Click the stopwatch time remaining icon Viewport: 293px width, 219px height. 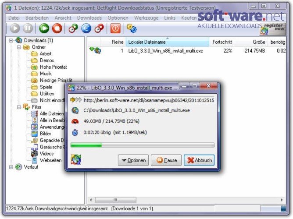click(x=75, y=132)
